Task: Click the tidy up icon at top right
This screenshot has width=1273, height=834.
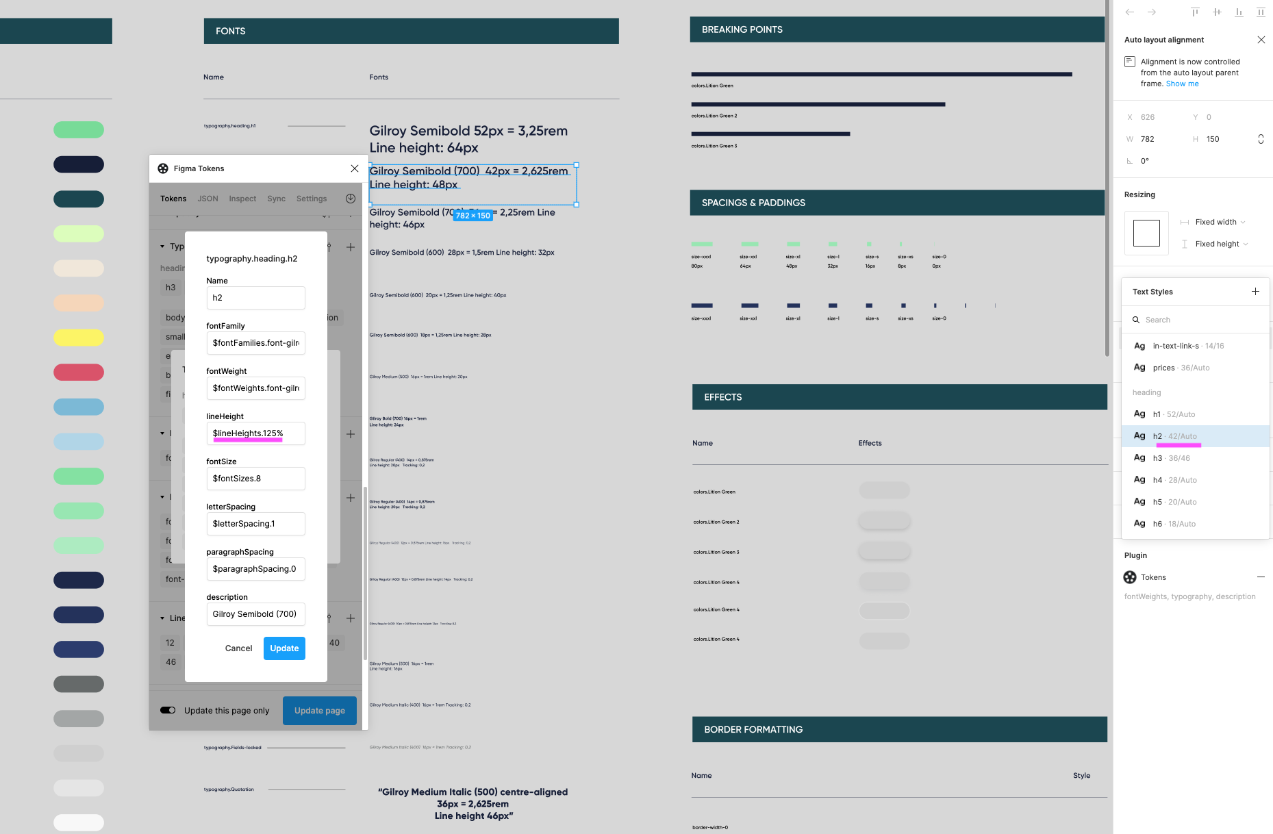Action: pyautogui.click(x=1261, y=12)
